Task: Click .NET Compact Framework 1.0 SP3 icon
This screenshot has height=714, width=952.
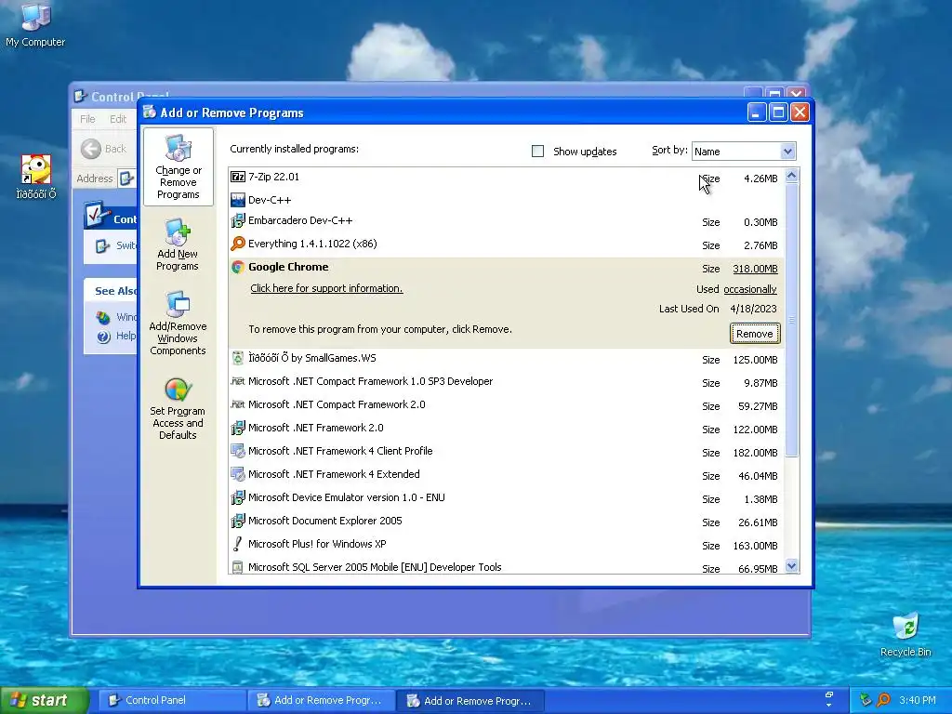Action: tap(238, 381)
